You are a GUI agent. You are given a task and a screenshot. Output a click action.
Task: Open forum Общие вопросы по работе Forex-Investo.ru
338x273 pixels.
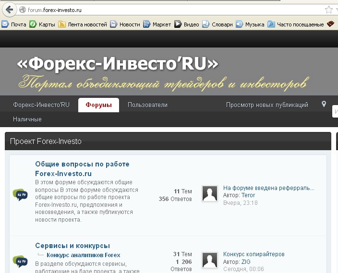coord(82,169)
